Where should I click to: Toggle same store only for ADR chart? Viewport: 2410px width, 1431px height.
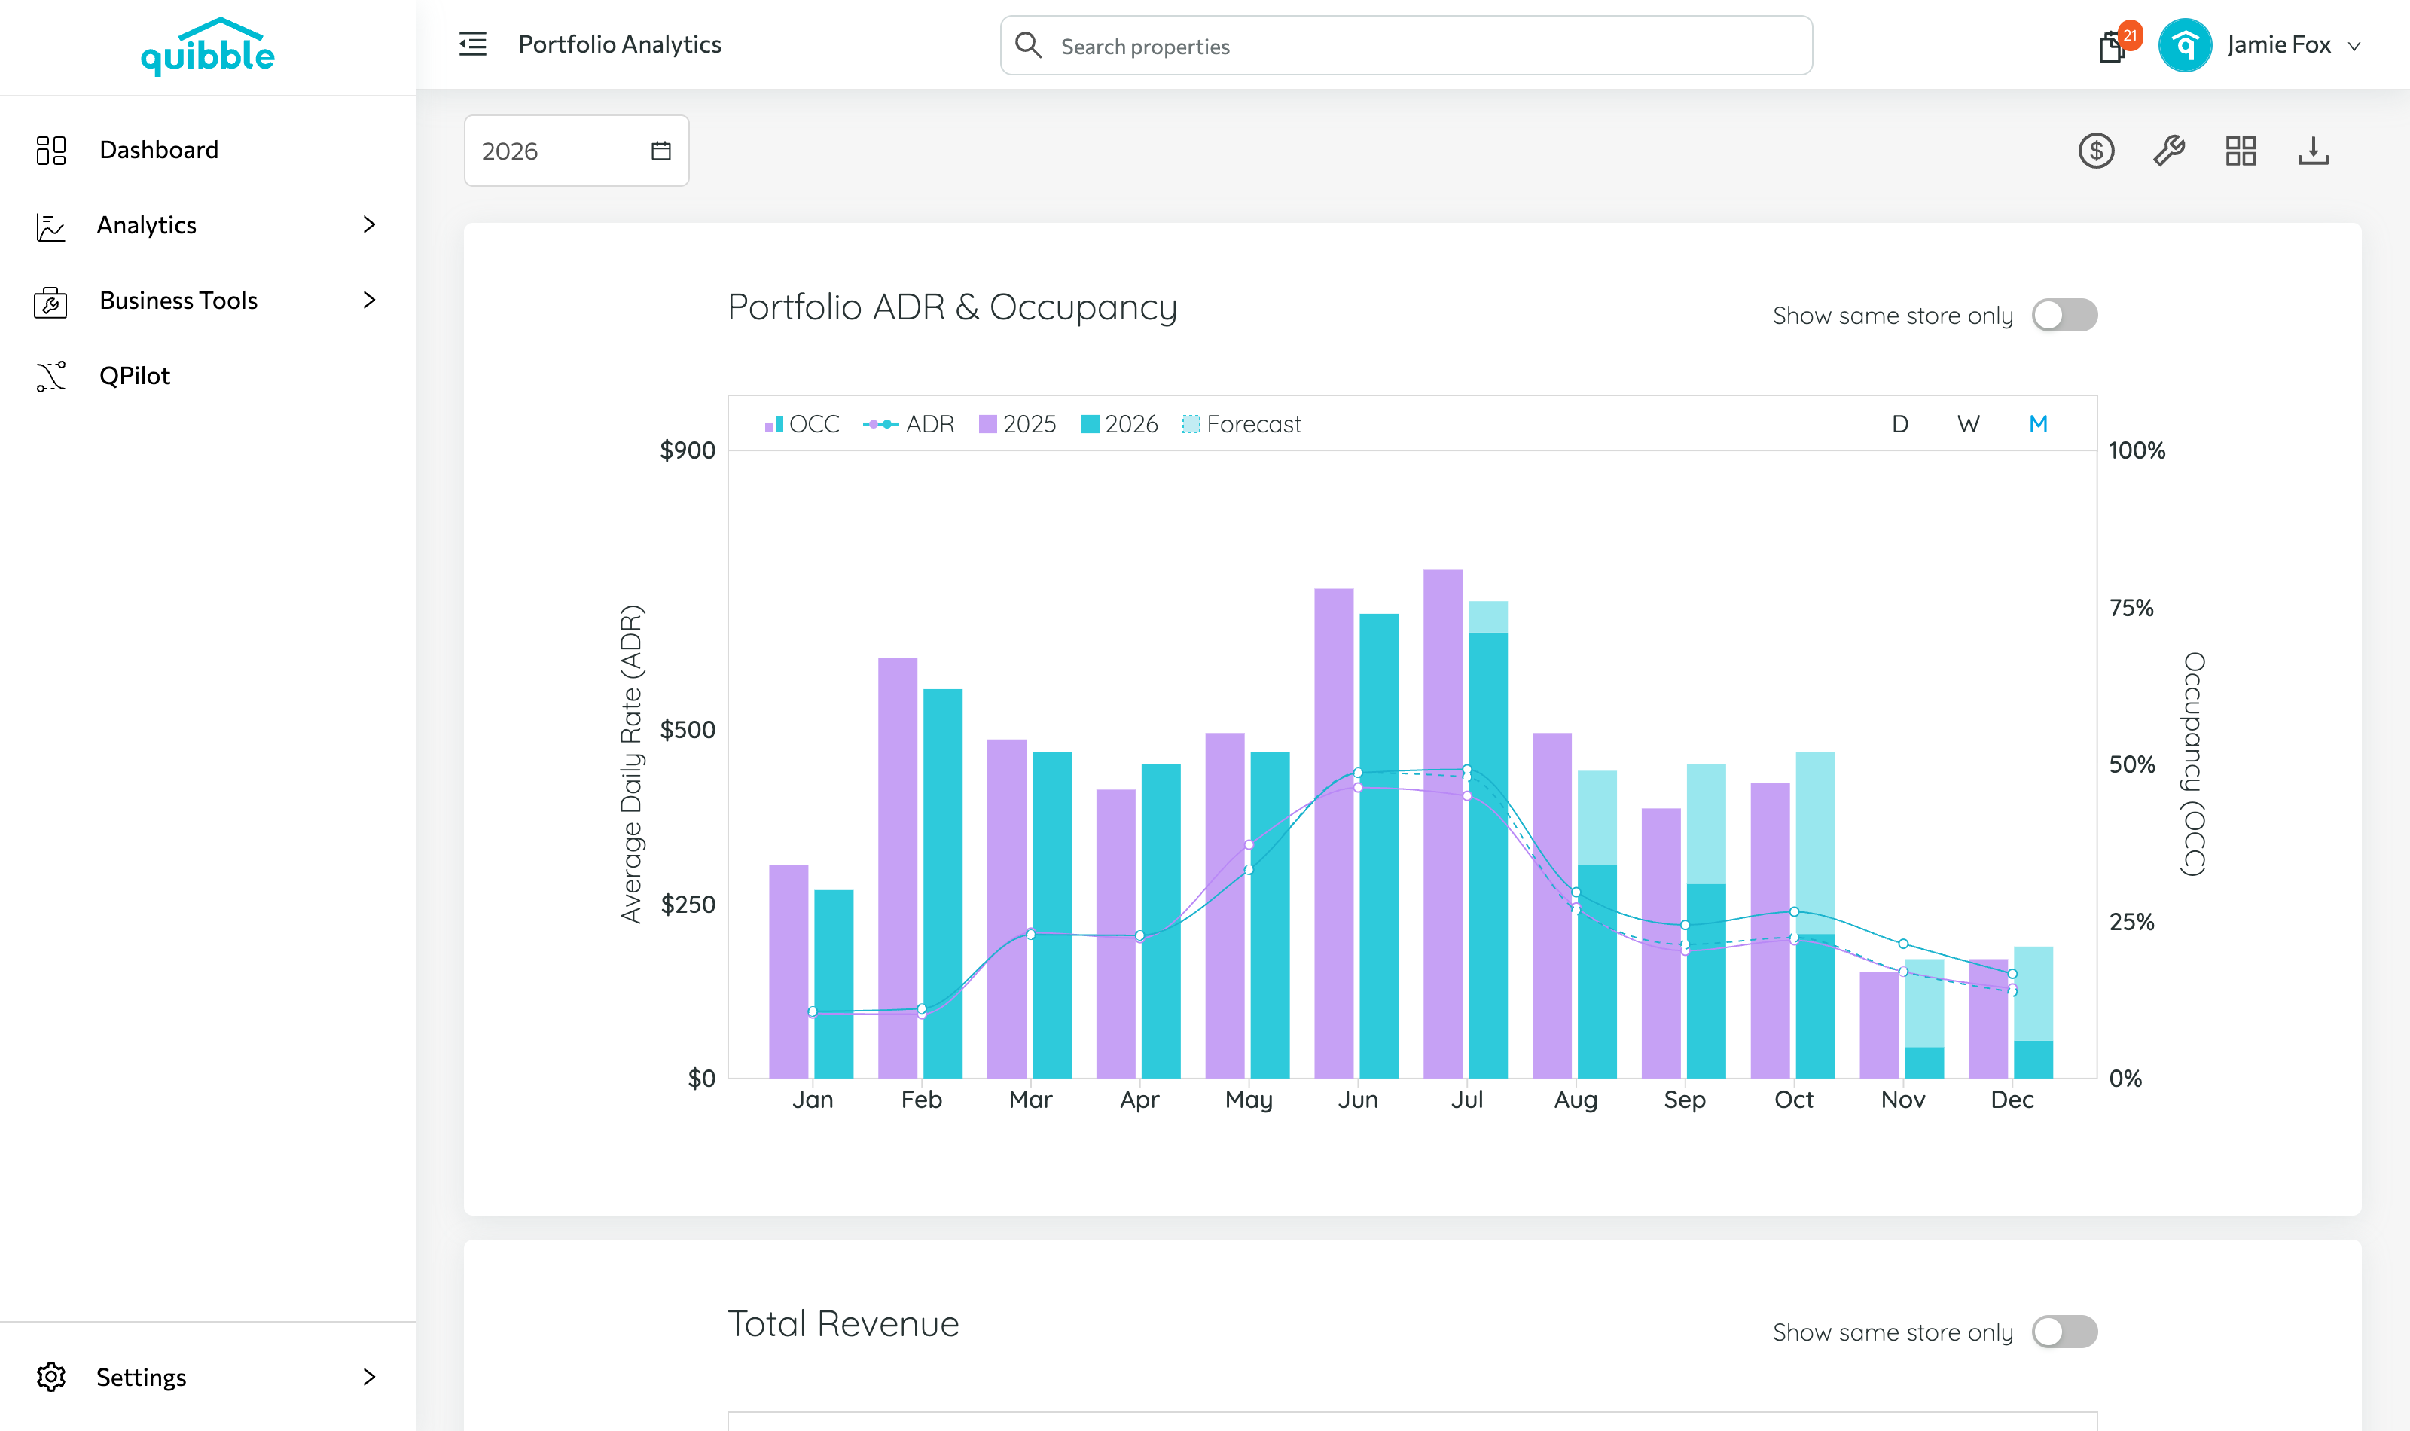[2064, 316]
